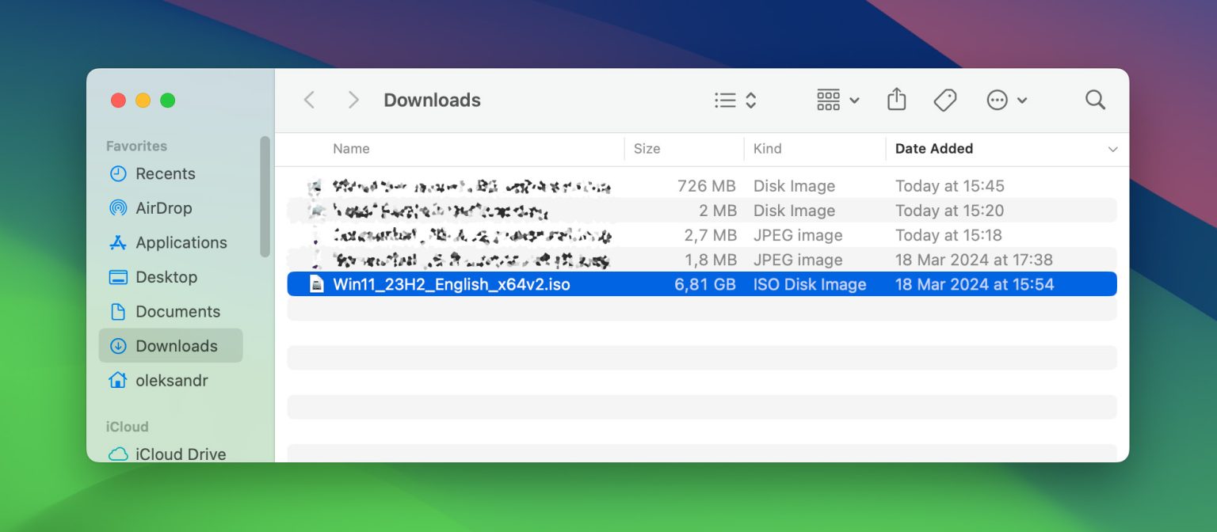This screenshot has width=1217, height=532.
Task: Expand the Group By options dropdown
Action: [x=837, y=100]
